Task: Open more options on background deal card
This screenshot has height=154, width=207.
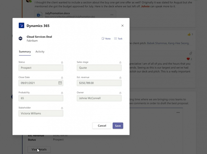Action: 178,112
